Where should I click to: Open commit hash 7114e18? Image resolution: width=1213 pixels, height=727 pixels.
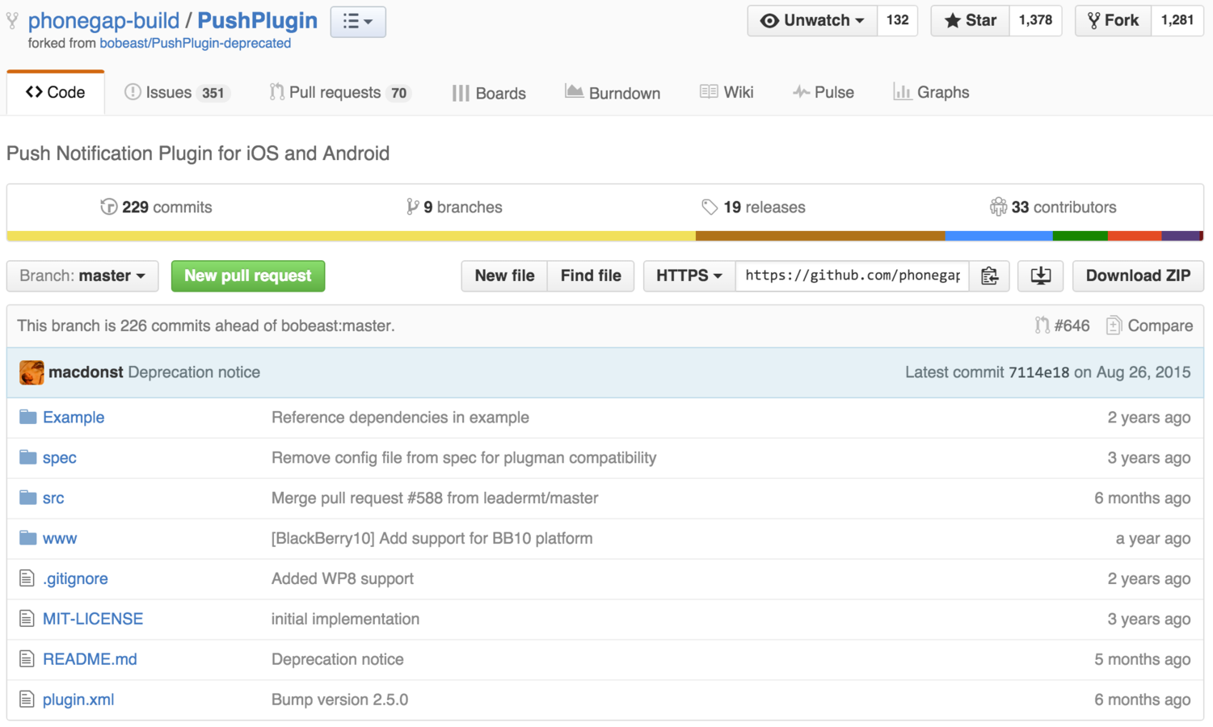(1038, 372)
